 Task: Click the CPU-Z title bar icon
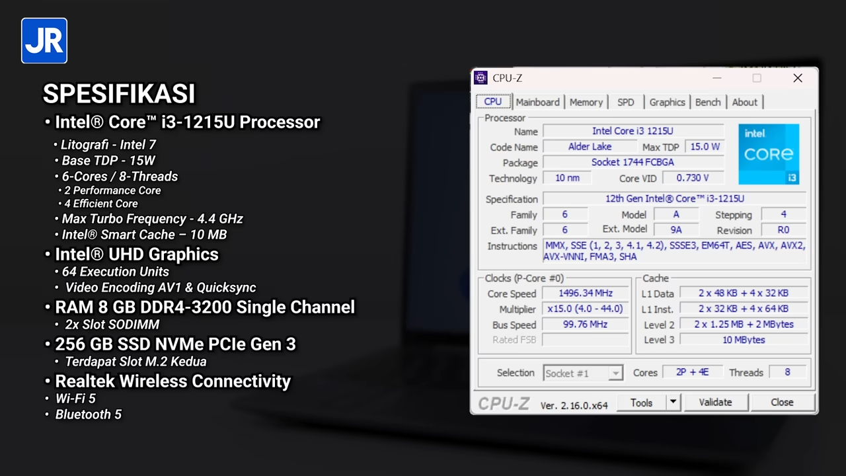coord(481,78)
